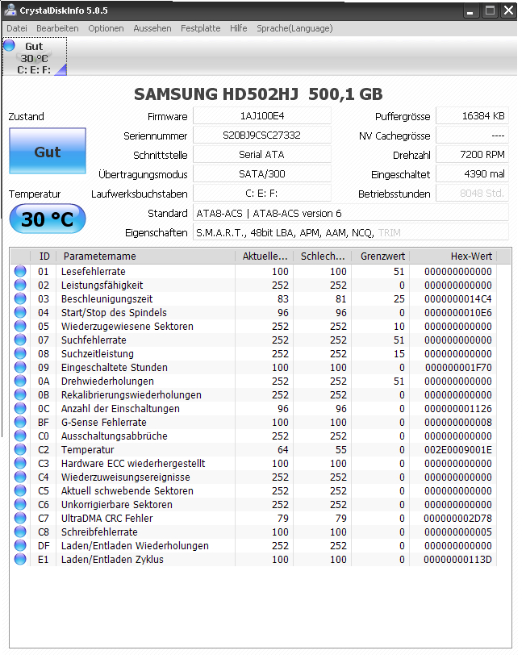This screenshot has width=526, height=663.
Task: Open the Datei menu
Action: click(17, 28)
